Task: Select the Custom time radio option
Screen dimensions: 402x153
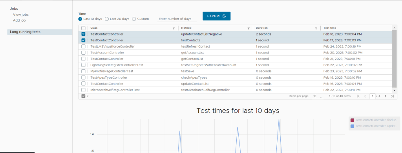Action: point(134,19)
